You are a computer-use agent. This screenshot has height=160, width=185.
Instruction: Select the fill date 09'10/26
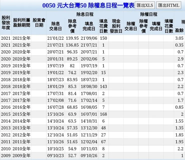point(89,156)
